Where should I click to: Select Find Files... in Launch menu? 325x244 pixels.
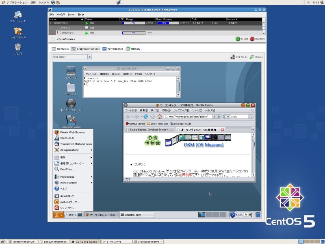73,169
